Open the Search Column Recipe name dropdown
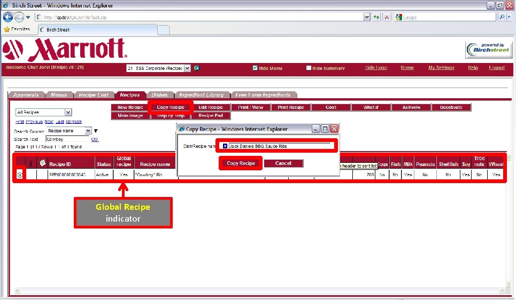The image size is (516, 300). [x=88, y=131]
